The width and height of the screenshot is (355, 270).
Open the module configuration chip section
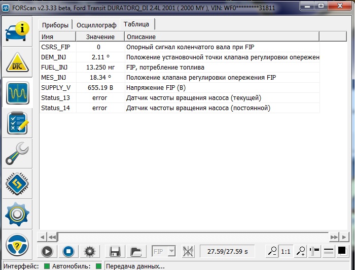click(17, 184)
